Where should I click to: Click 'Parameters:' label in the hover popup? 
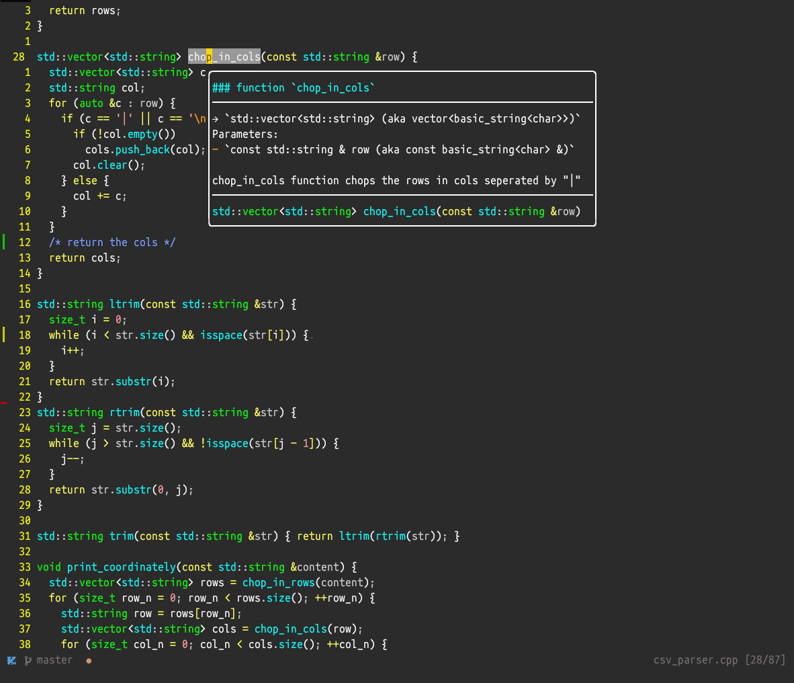[x=245, y=134]
